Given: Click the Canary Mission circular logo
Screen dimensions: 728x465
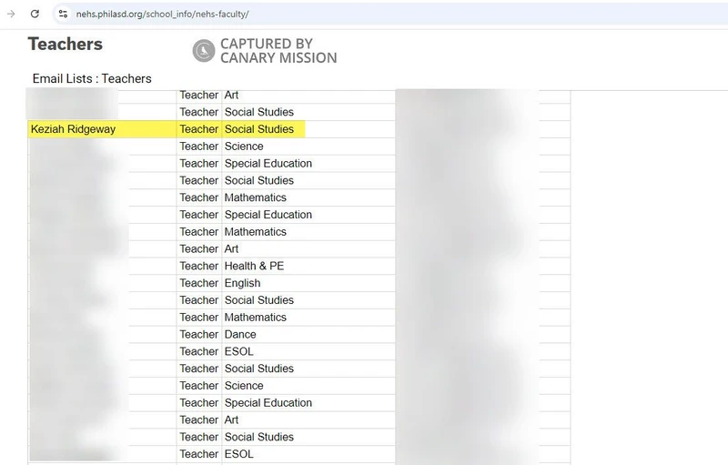Looking at the screenshot, I should tap(203, 51).
